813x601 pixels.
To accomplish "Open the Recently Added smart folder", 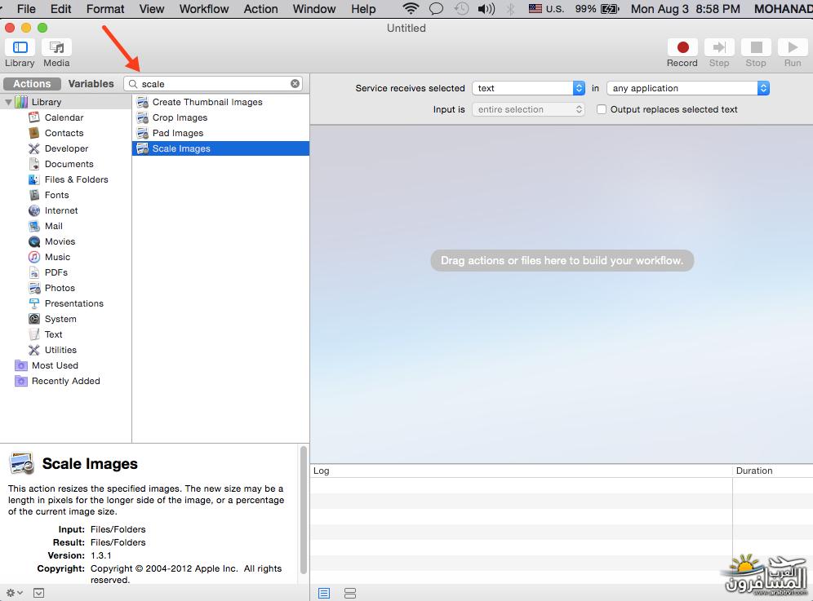I will [58, 382].
